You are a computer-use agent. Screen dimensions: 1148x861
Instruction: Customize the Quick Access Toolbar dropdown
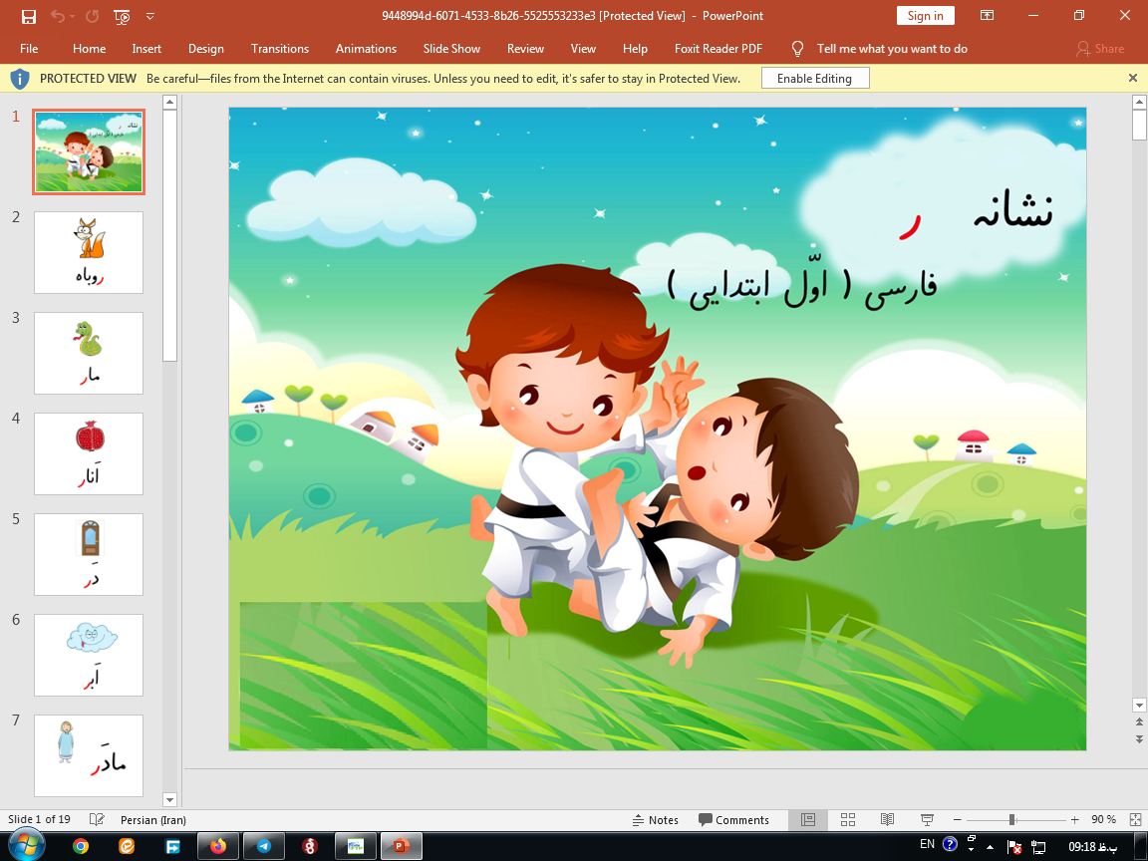(x=150, y=17)
